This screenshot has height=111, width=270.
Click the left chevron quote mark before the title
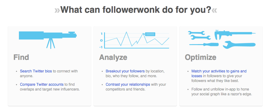click(57, 11)
